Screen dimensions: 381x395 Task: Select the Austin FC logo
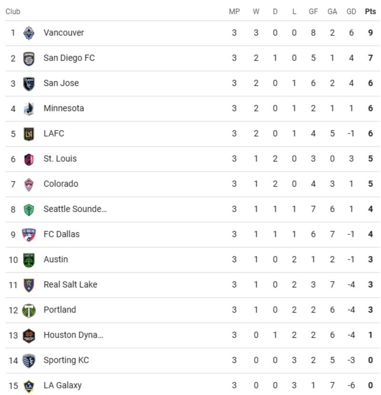click(x=29, y=260)
